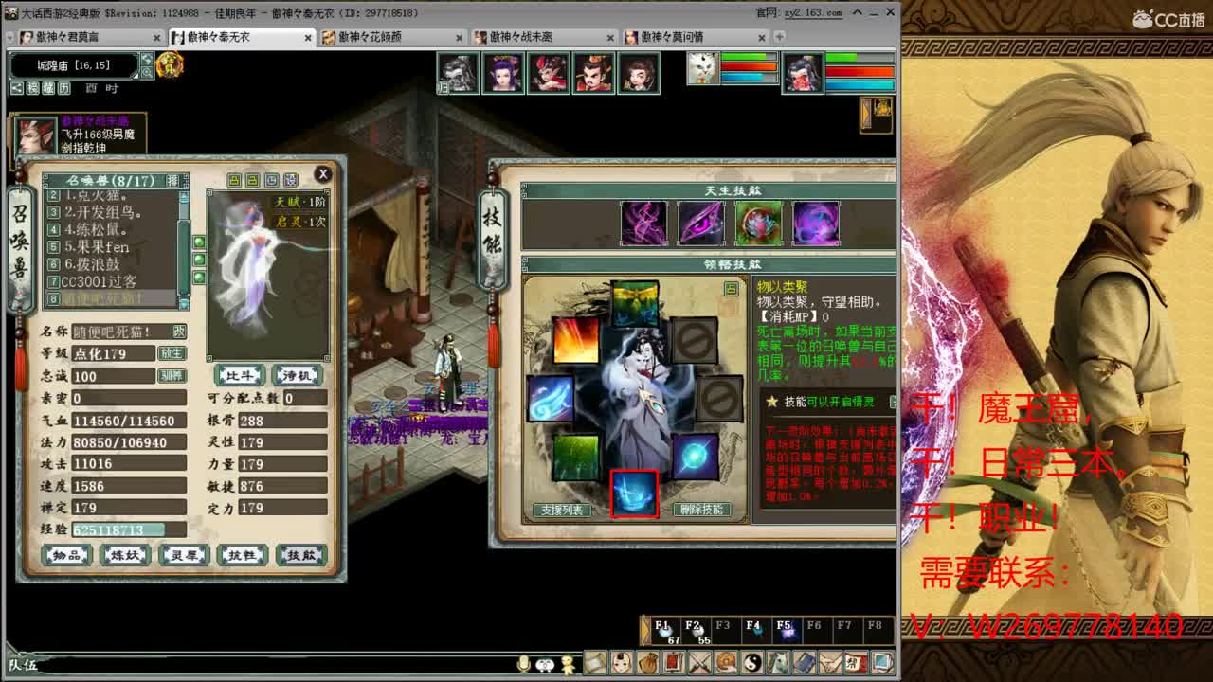This screenshot has height=682, width=1213.
Task: Click the F4 hotkey slot
Action: tap(755, 633)
